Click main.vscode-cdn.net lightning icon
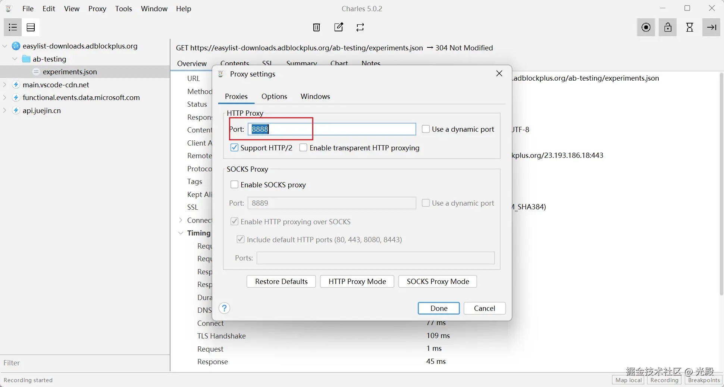 point(16,85)
